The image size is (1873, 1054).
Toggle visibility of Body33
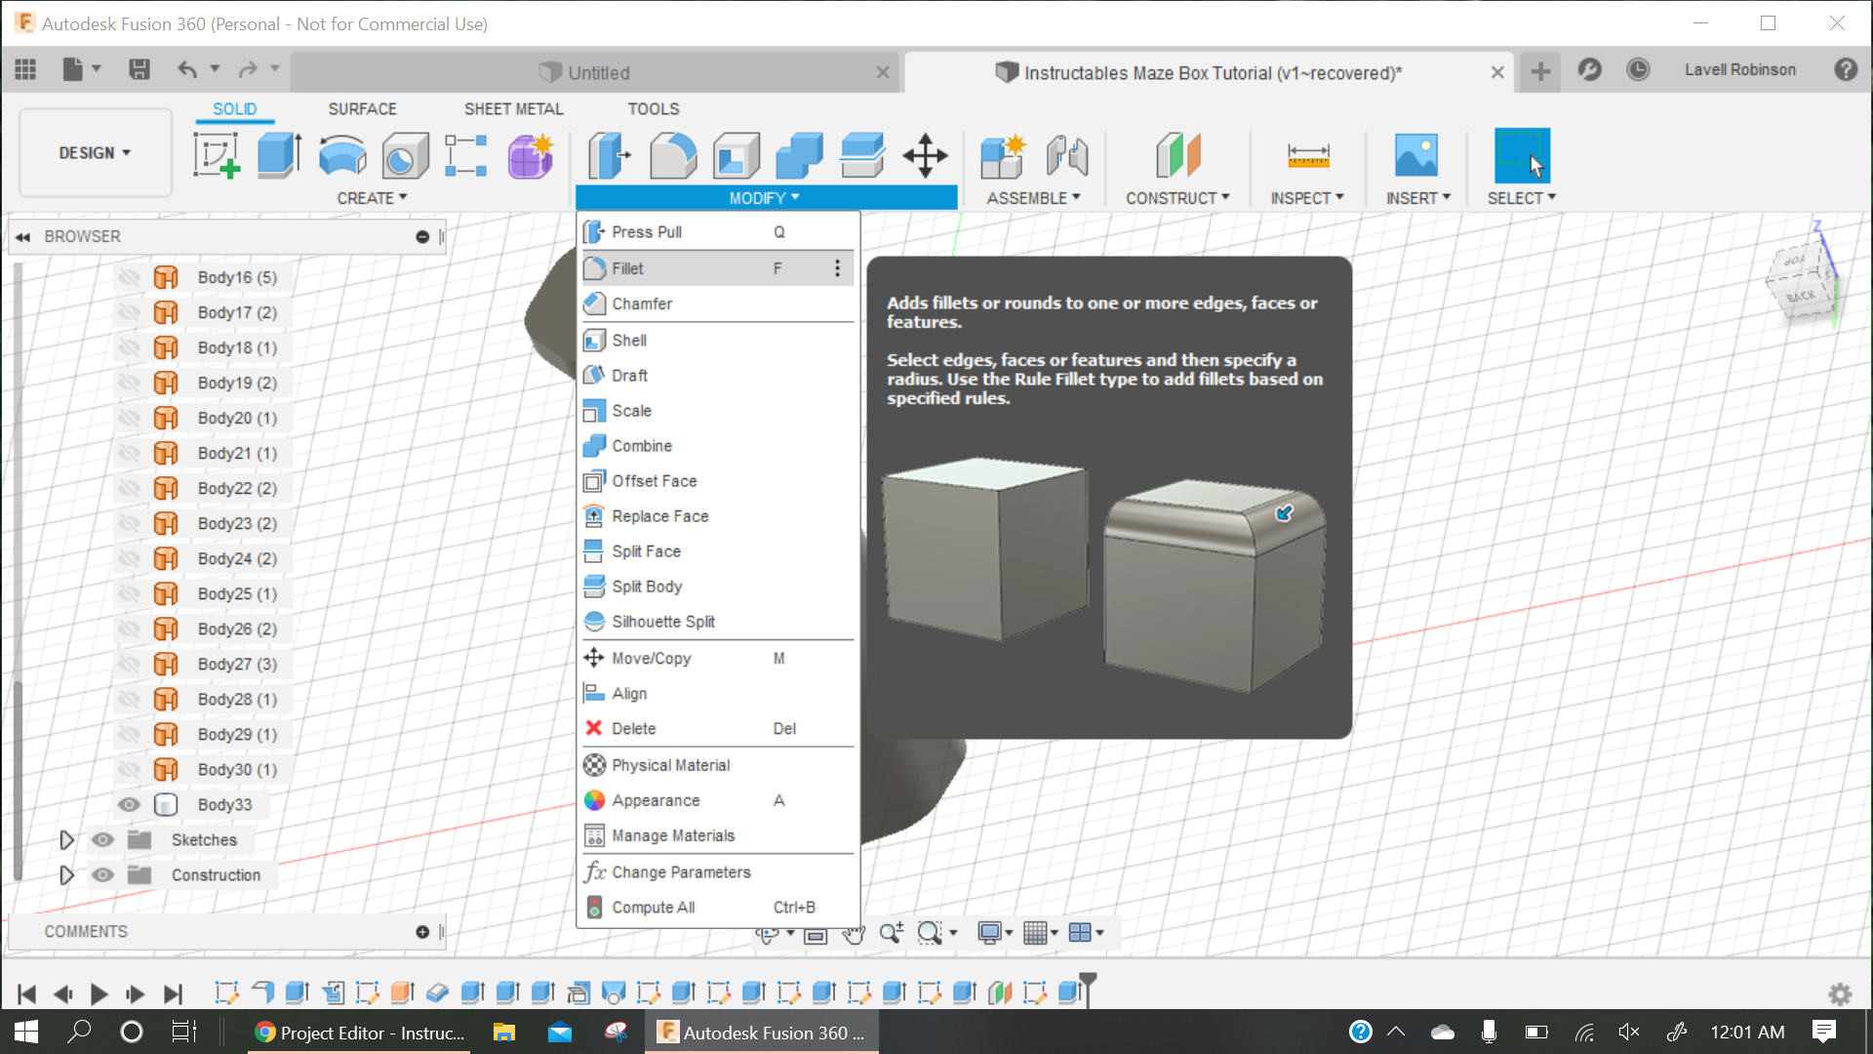point(128,804)
